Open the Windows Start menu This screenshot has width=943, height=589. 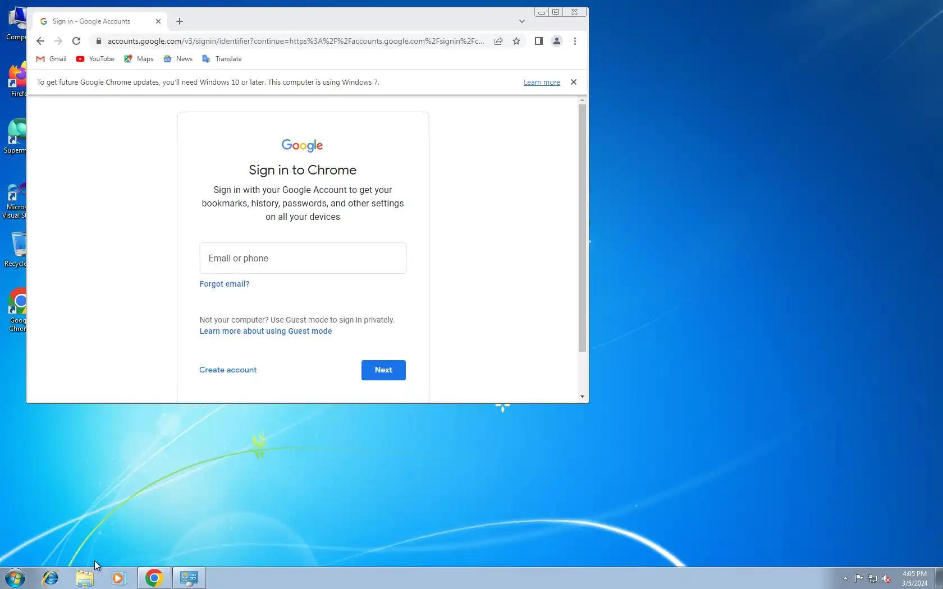[x=15, y=578]
